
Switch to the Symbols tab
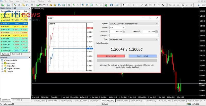click(5, 54)
